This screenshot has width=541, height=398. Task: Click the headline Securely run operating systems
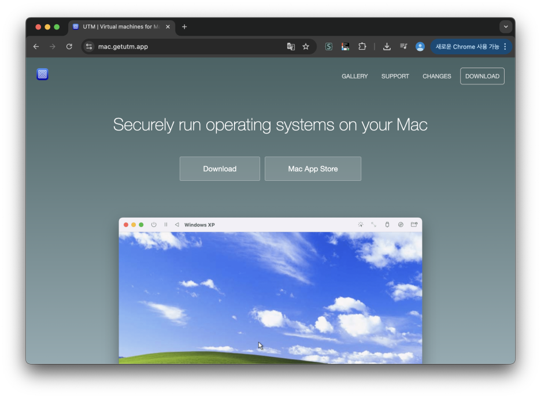tap(270, 125)
